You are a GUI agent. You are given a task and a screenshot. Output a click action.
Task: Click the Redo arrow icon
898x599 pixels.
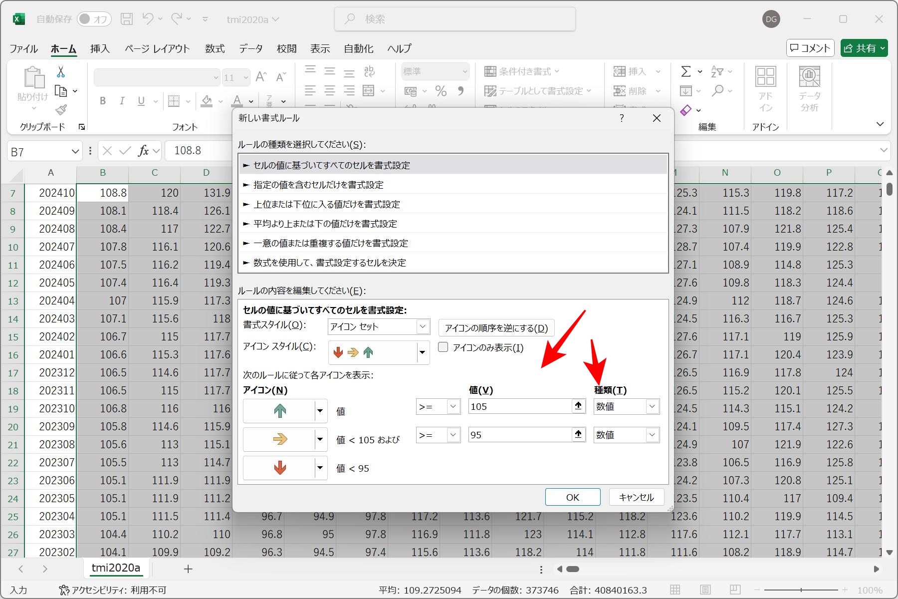point(176,19)
